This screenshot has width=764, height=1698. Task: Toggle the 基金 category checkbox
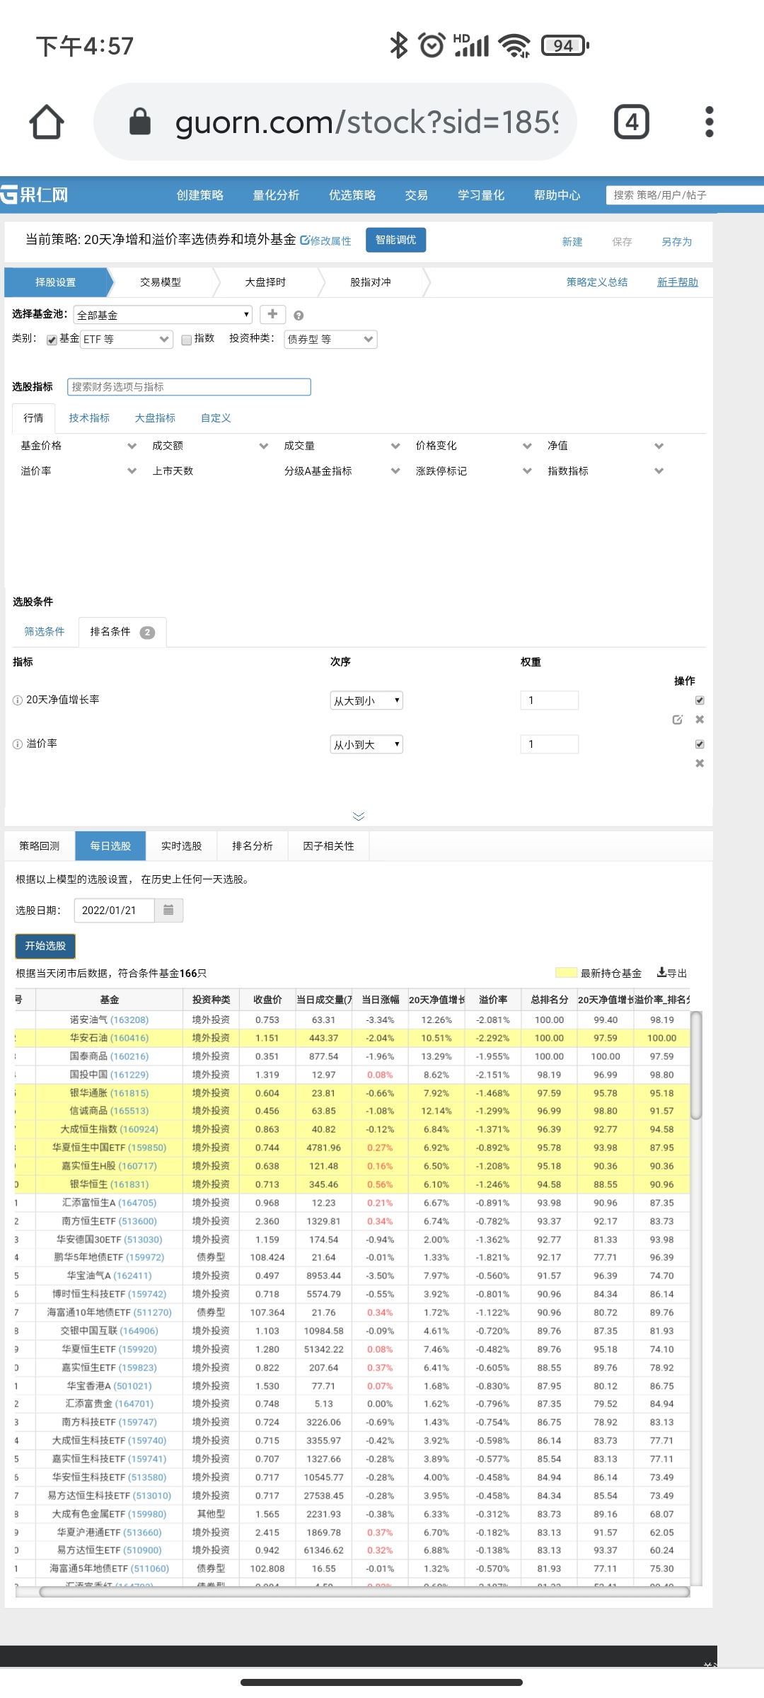click(52, 340)
